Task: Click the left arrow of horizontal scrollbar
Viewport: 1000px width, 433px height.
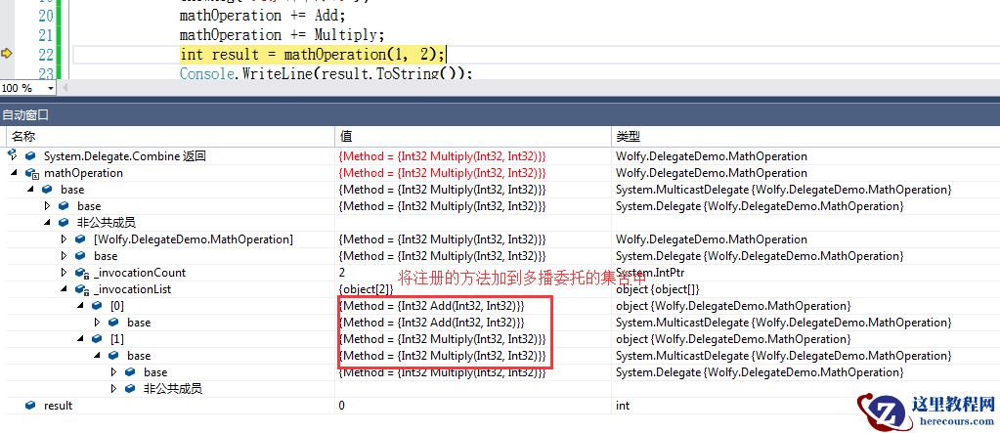Action: tap(64, 88)
